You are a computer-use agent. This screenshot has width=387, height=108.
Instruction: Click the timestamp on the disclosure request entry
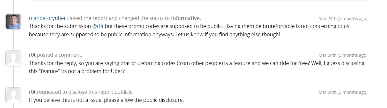pyautogui.click(x=343, y=92)
